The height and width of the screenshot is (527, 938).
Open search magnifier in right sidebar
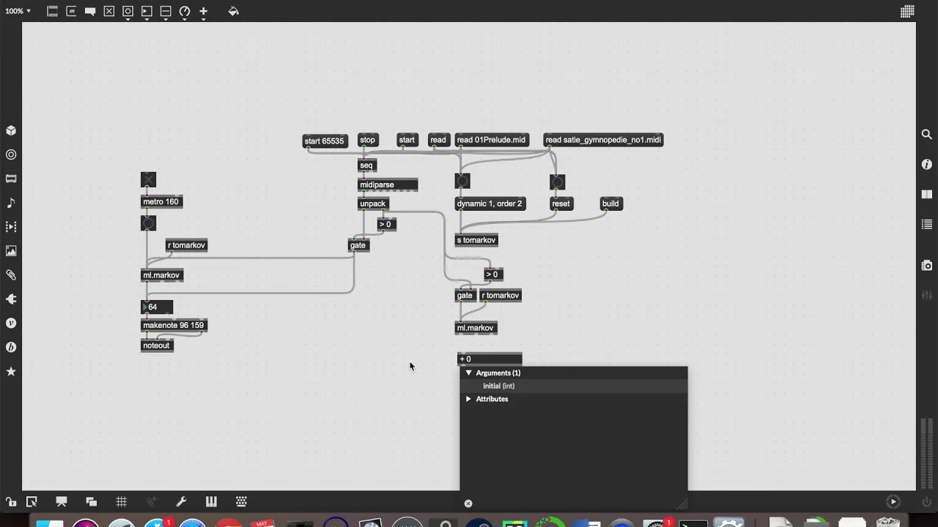click(x=926, y=134)
